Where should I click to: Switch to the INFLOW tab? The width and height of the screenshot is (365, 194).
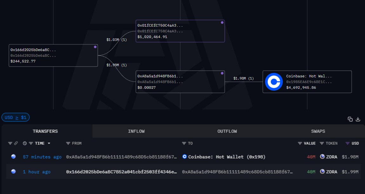coord(136,131)
